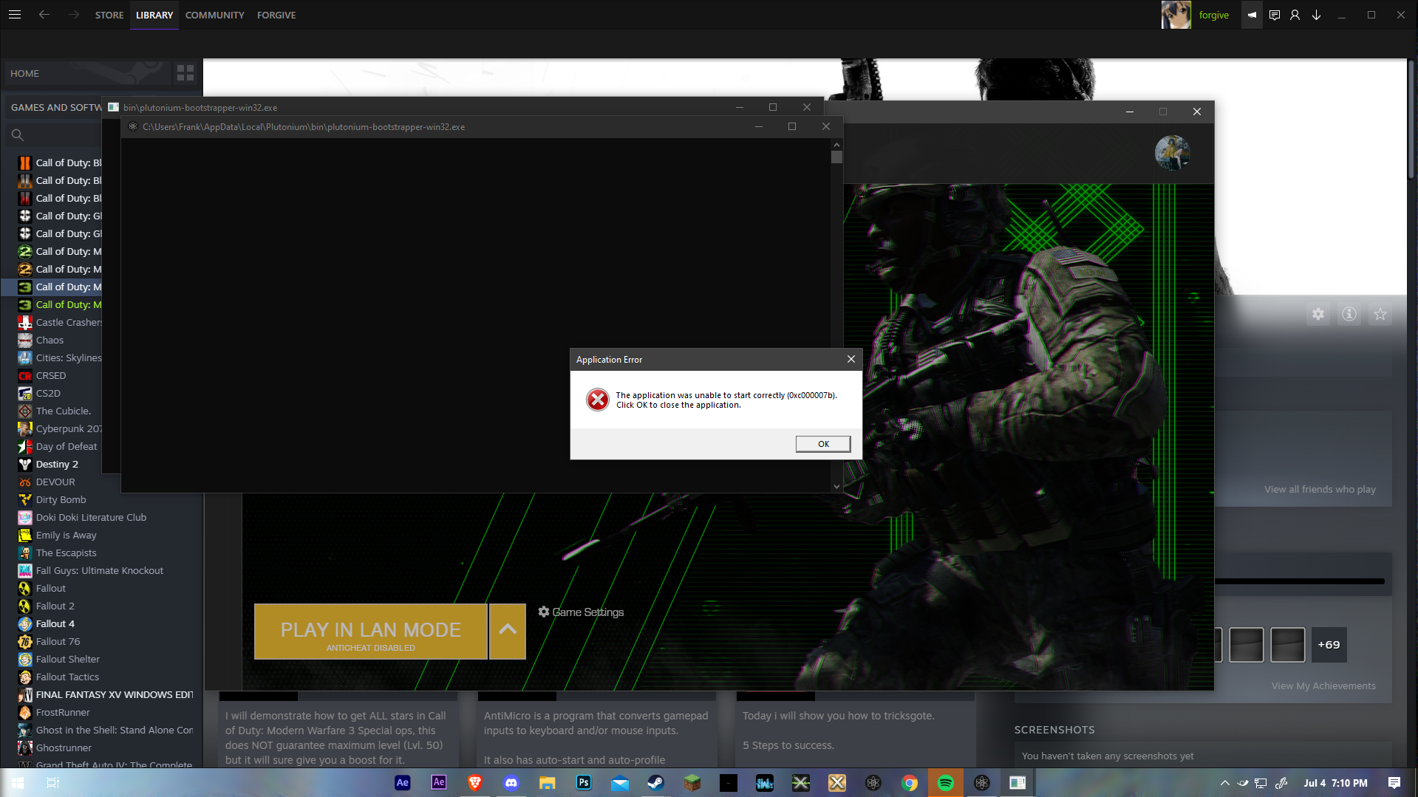1418x797 pixels.
Task: Click console scrollbar down arrow
Action: [836, 486]
